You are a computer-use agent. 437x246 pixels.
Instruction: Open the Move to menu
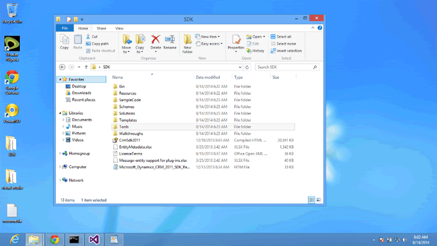(x=126, y=44)
